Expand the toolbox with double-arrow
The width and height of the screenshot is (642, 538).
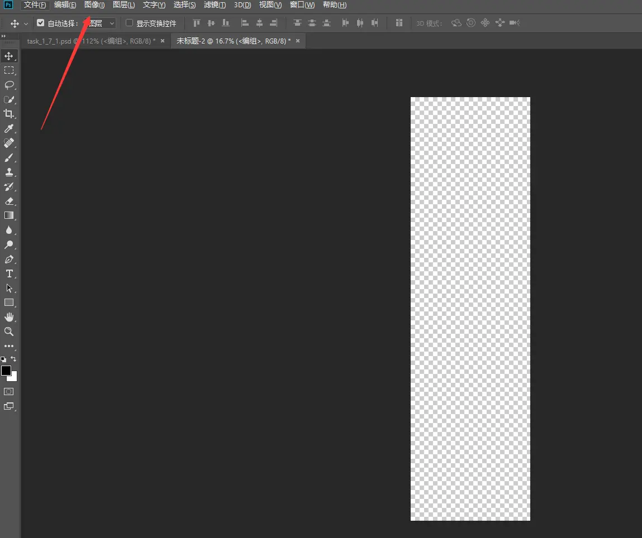pyautogui.click(x=4, y=36)
